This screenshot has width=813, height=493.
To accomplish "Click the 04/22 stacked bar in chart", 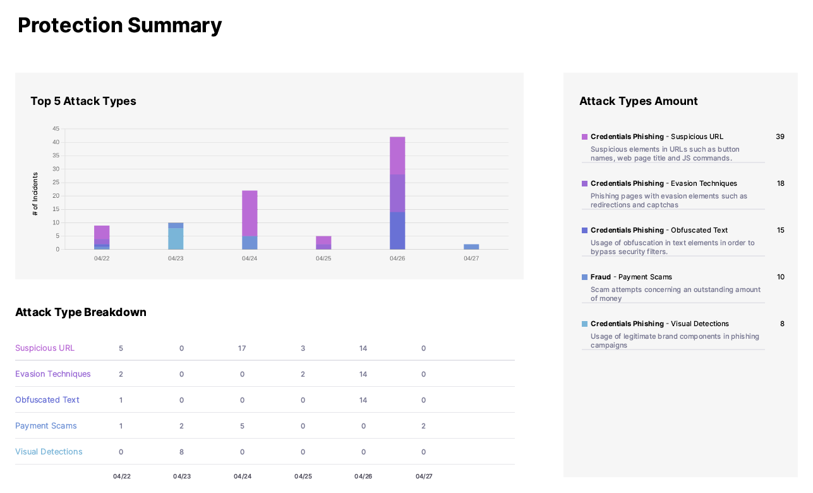I will click(x=102, y=237).
